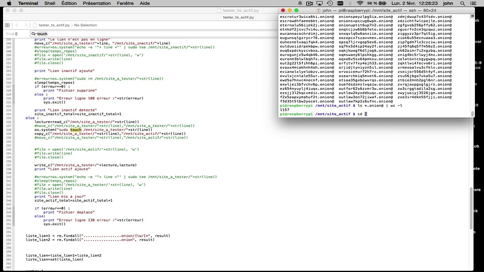Zoom the Terminal ssh window

click(x=296, y=11)
